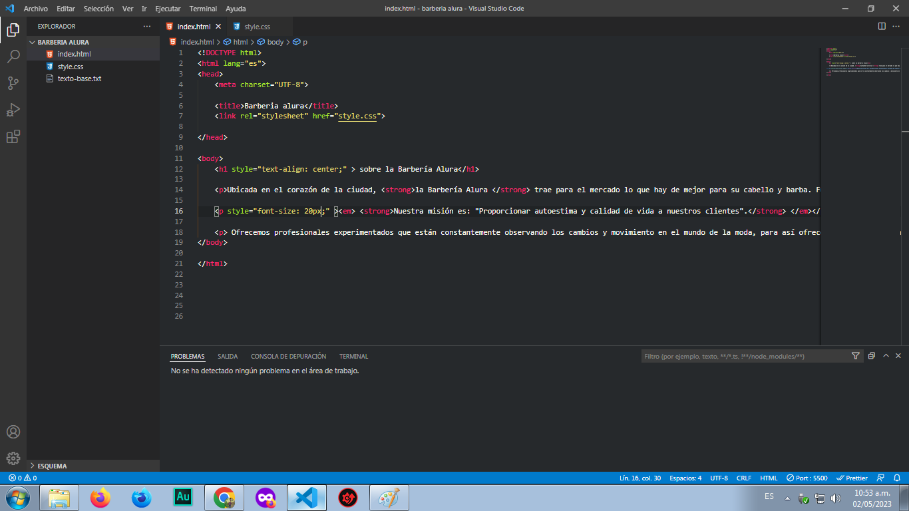Launch Firefox from the taskbar
The width and height of the screenshot is (909, 511).
[100, 498]
